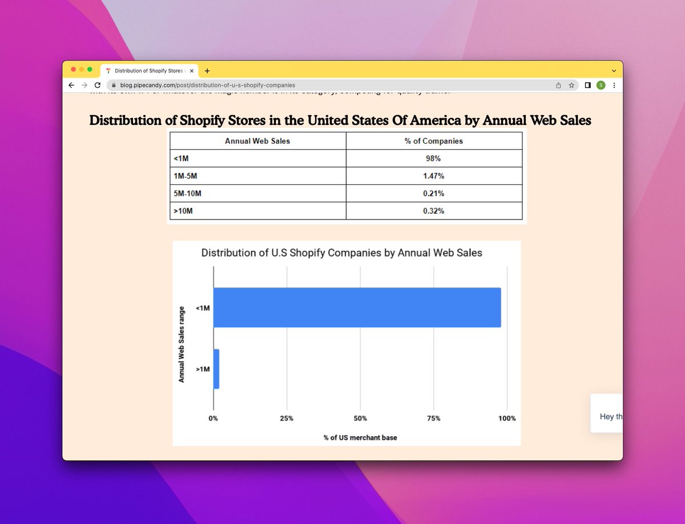
Task: Click the 100% x-axis tick label
Action: click(507, 418)
